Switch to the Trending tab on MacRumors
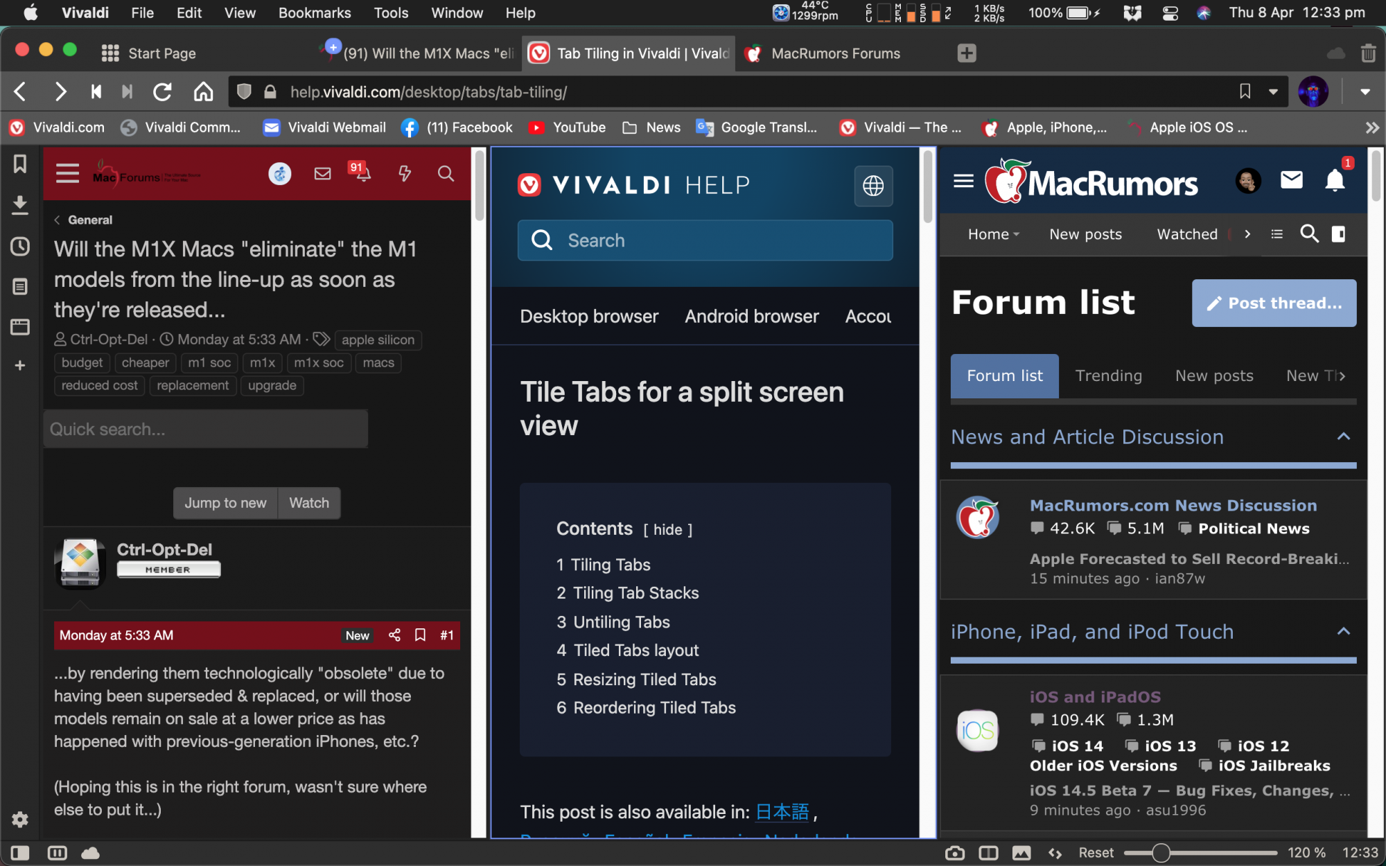1386x866 pixels. point(1109,375)
